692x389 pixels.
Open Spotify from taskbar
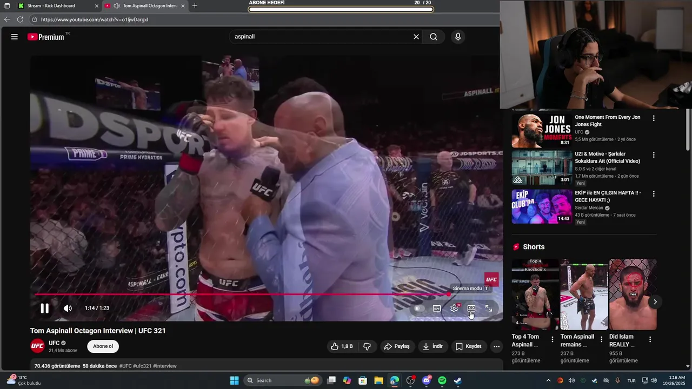[x=442, y=380]
